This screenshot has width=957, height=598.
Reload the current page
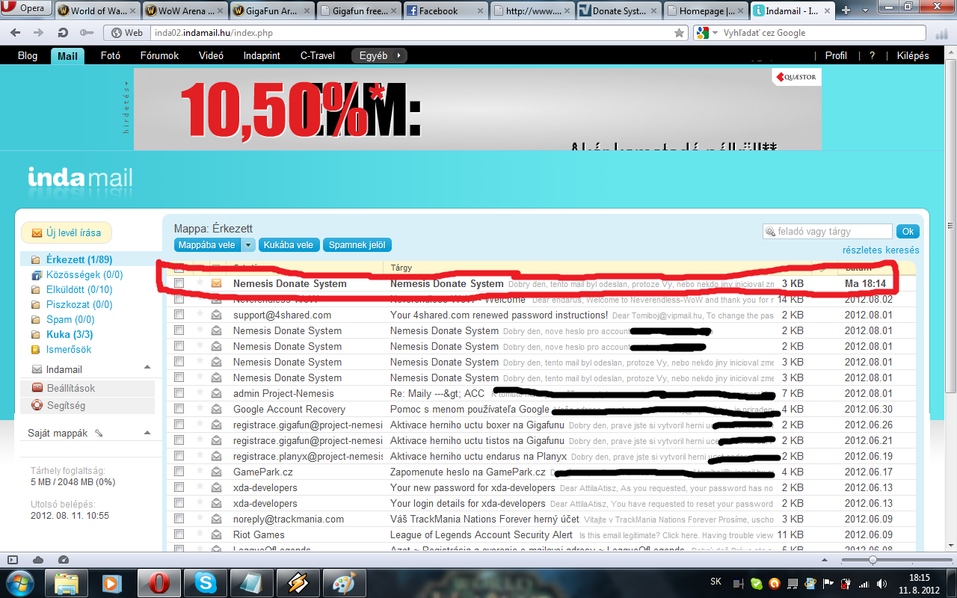[x=63, y=33]
